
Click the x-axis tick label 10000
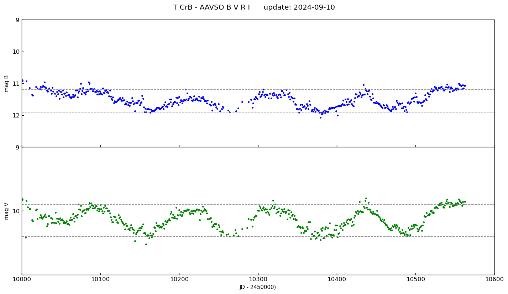coord(22,280)
